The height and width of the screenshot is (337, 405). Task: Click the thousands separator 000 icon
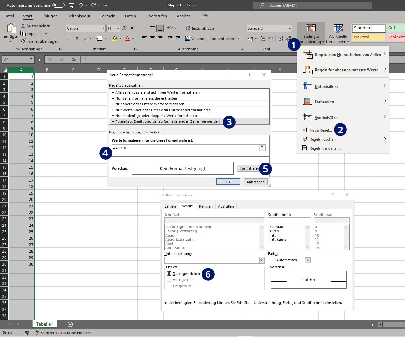tap(271, 38)
